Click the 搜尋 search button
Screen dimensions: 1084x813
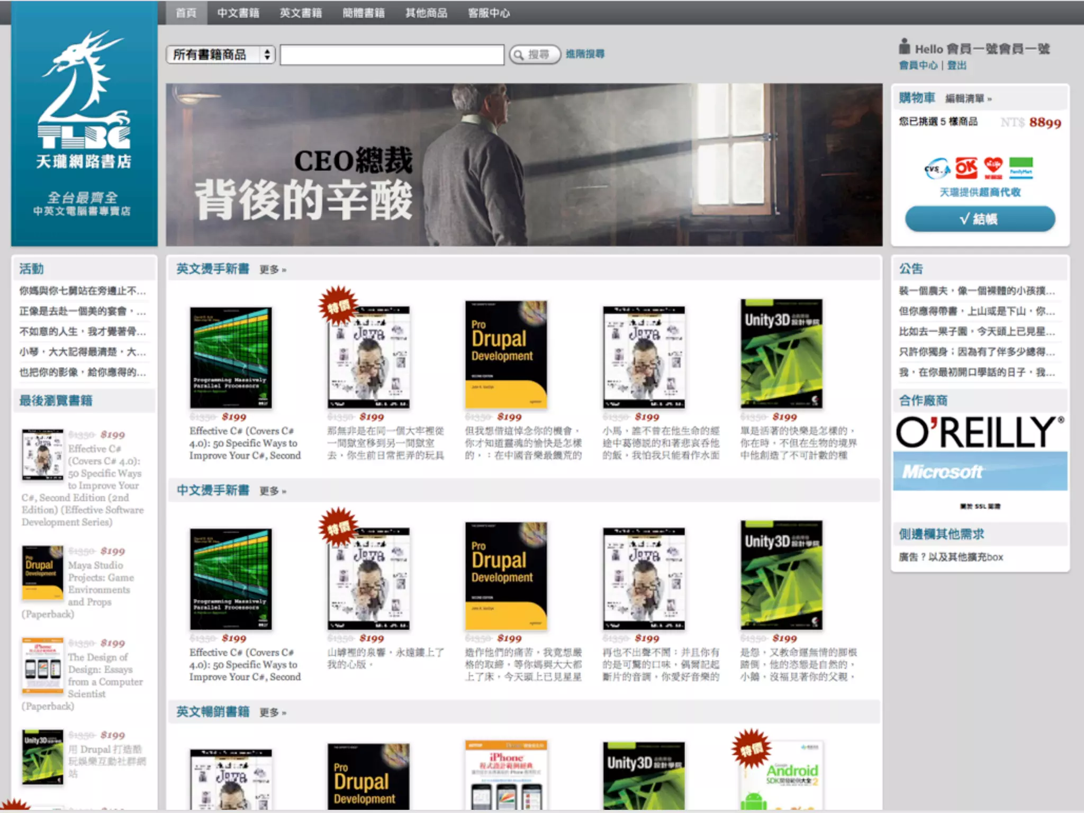pyautogui.click(x=535, y=55)
